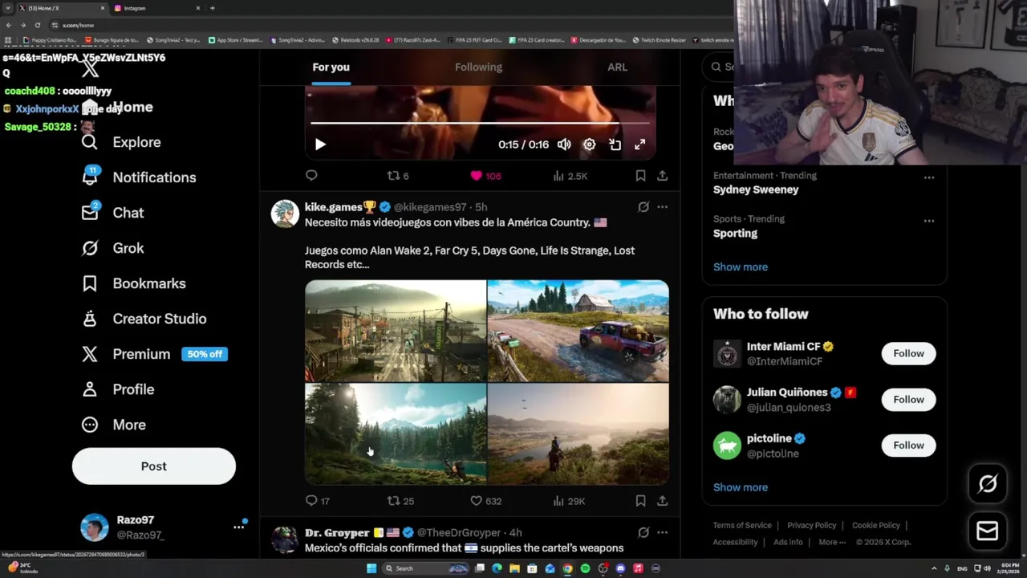Open Notifications in the sidebar
The width and height of the screenshot is (1027, 578).
139,177
